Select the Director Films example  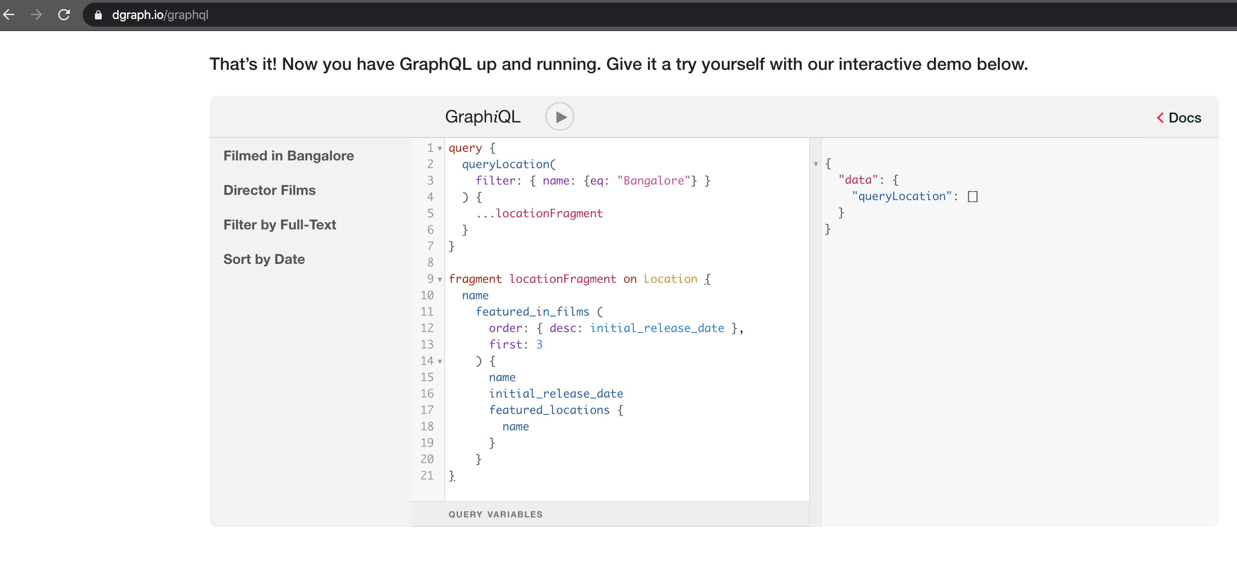click(x=270, y=190)
